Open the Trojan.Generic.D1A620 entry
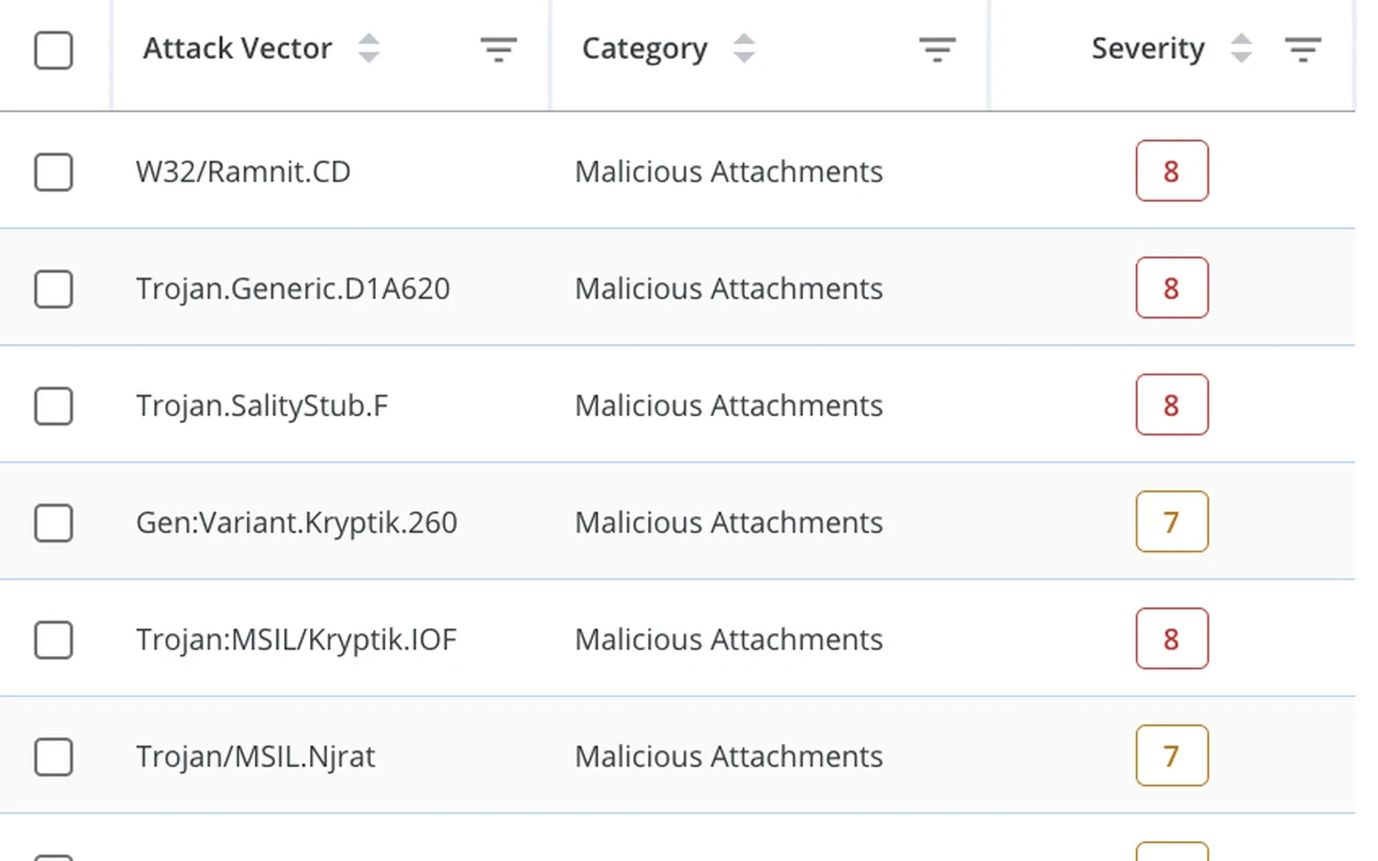Viewport: 1378px width, 861px height. tap(293, 289)
